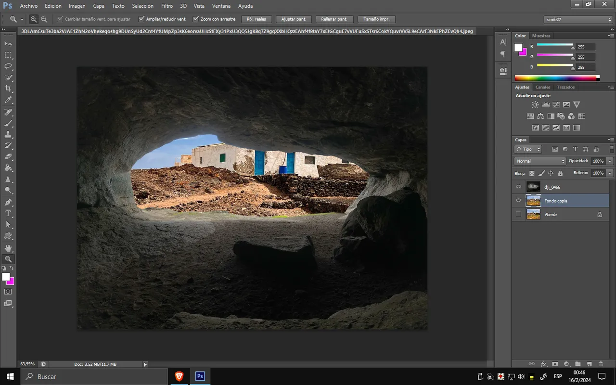Select the Rectangular Marquee tool

(x=8, y=55)
